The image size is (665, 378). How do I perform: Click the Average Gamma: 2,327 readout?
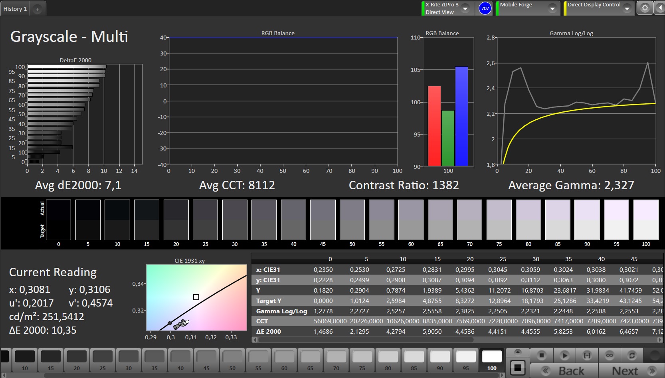point(571,185)
